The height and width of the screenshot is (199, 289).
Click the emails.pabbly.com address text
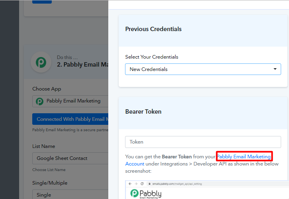pyautogui.click(x=177, y=184)
